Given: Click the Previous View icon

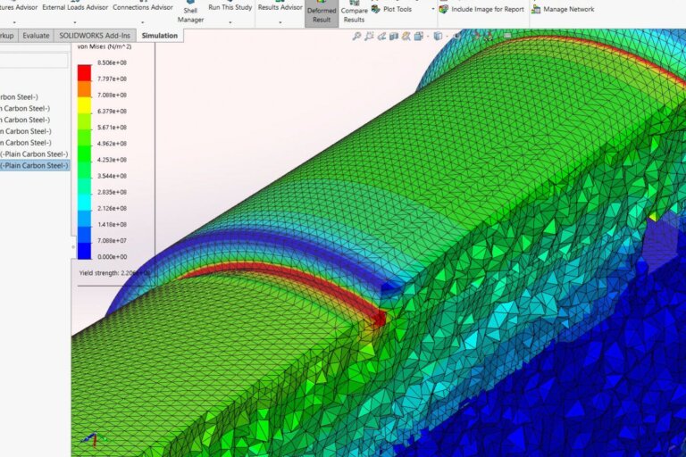Looking at the screenshot, I should 381,37.
